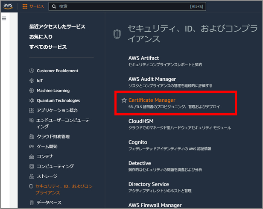Screen dimensions: 263x209
Task: Open the Customer Enablement category
Action: 57,71
